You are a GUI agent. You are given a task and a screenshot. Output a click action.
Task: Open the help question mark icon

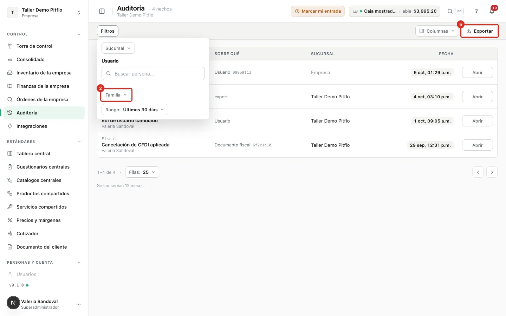click(x=476, y=11)
